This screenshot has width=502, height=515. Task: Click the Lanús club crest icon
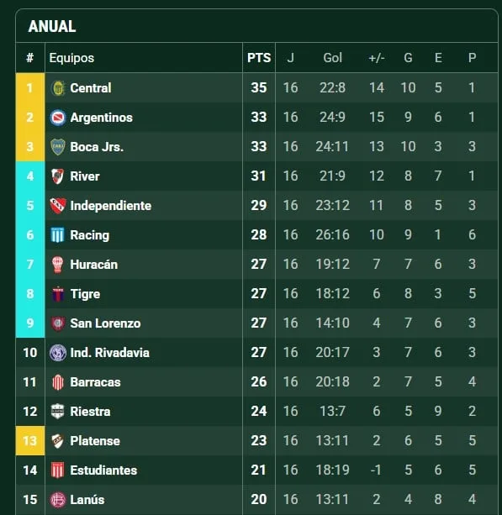coord(58,500)
